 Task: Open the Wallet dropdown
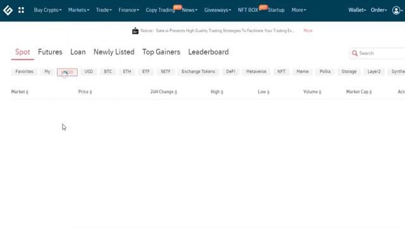(x=357, y=10)
